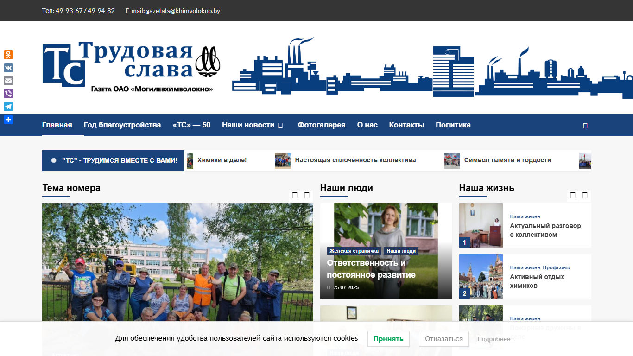This screenshot has height=356, width=633.
Task: Open thumbnail numbered 2 with cathedral
Action: 481,276
